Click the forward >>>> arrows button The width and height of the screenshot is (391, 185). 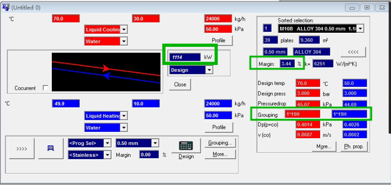[22, 148]
